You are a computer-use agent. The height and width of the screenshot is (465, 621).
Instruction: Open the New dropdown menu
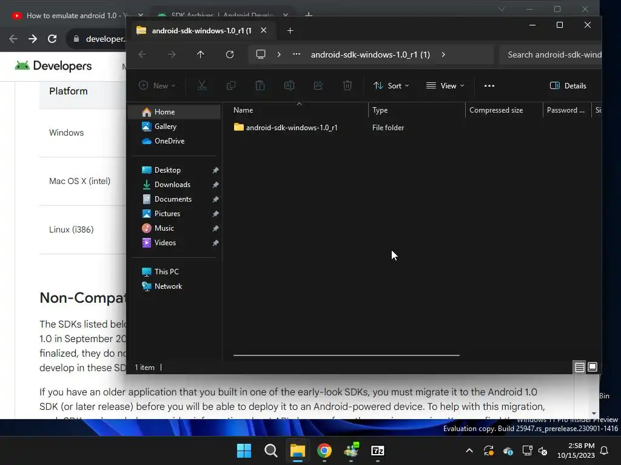point(157,85)
